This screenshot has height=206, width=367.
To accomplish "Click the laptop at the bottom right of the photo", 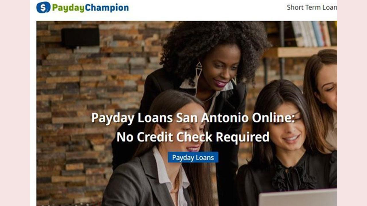I will coord(298,197).
